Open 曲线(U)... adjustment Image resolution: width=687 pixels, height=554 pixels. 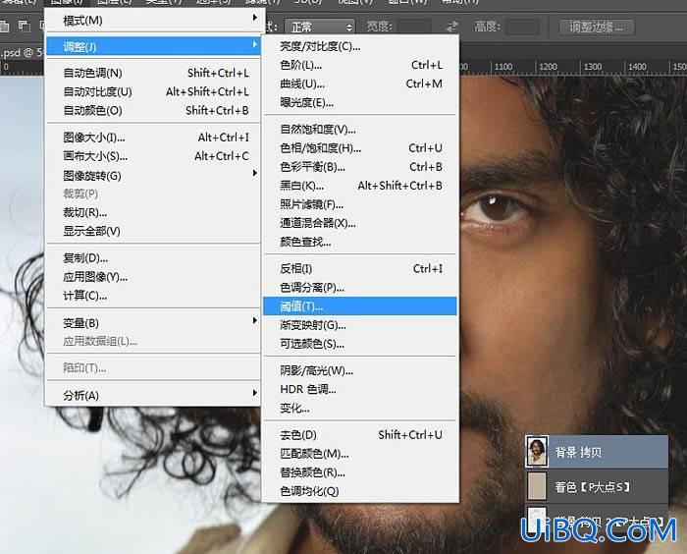pos(360,83)
